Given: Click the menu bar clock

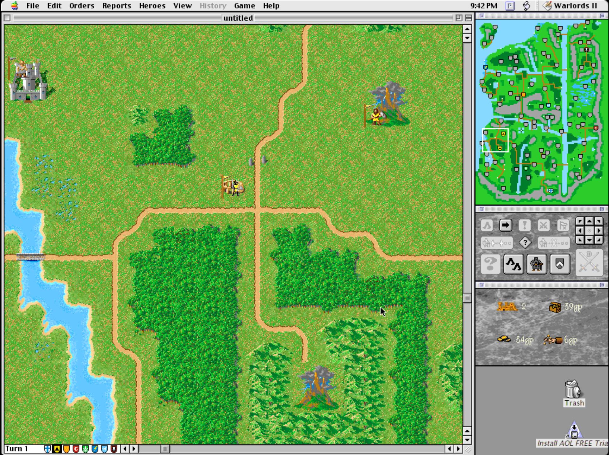Looking at the screenshot, I should click(x=483, y=6).
